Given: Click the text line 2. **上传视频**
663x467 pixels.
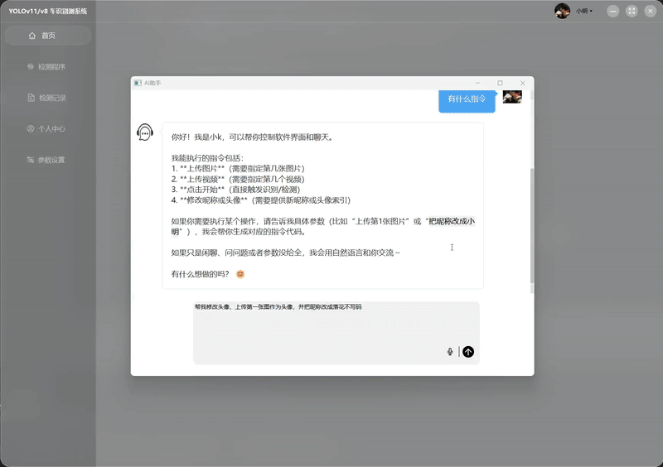Looking at the screenshot, I should [x=238, y=179].
